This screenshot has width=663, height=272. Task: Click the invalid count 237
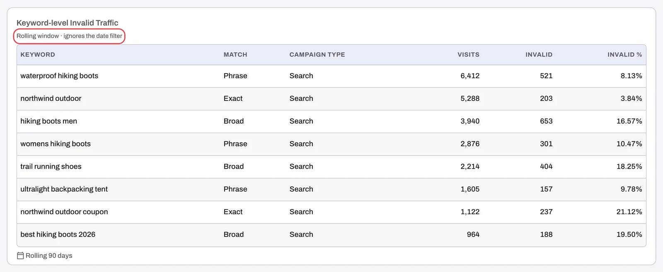click(546, 212)
